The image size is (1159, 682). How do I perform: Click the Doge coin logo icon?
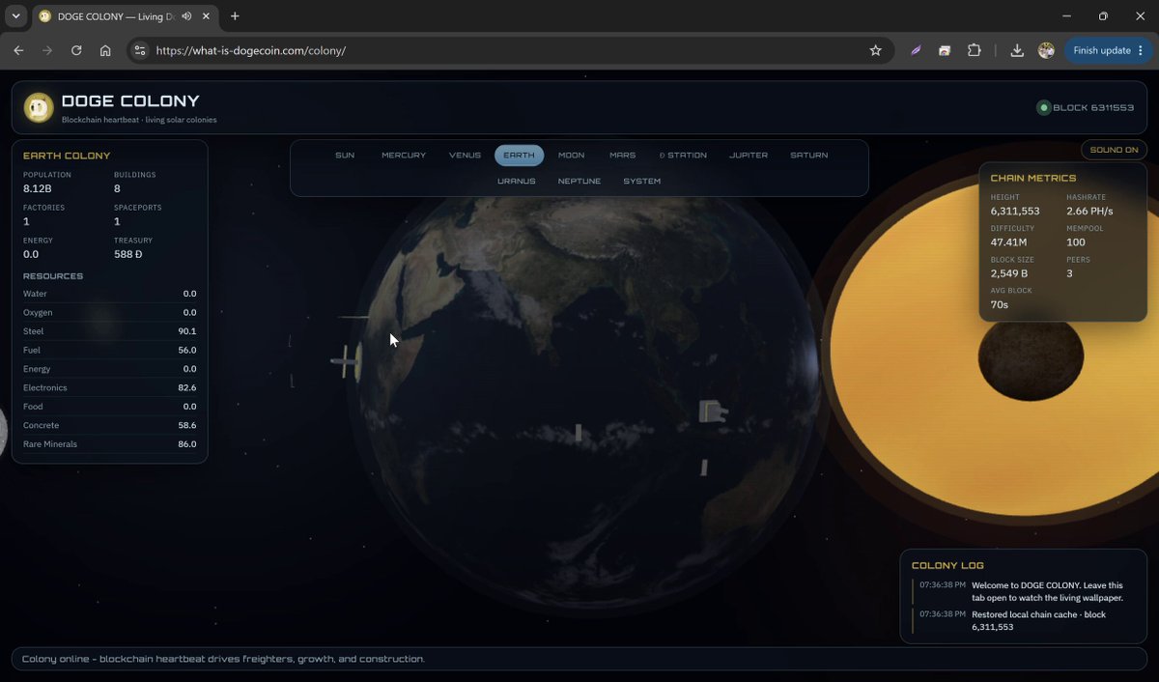(39, 107)
